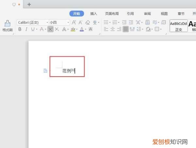196x148 pixels.
Task: Decrease font size with A- icon
Action: pyautogui.click(x=80, y=23)
